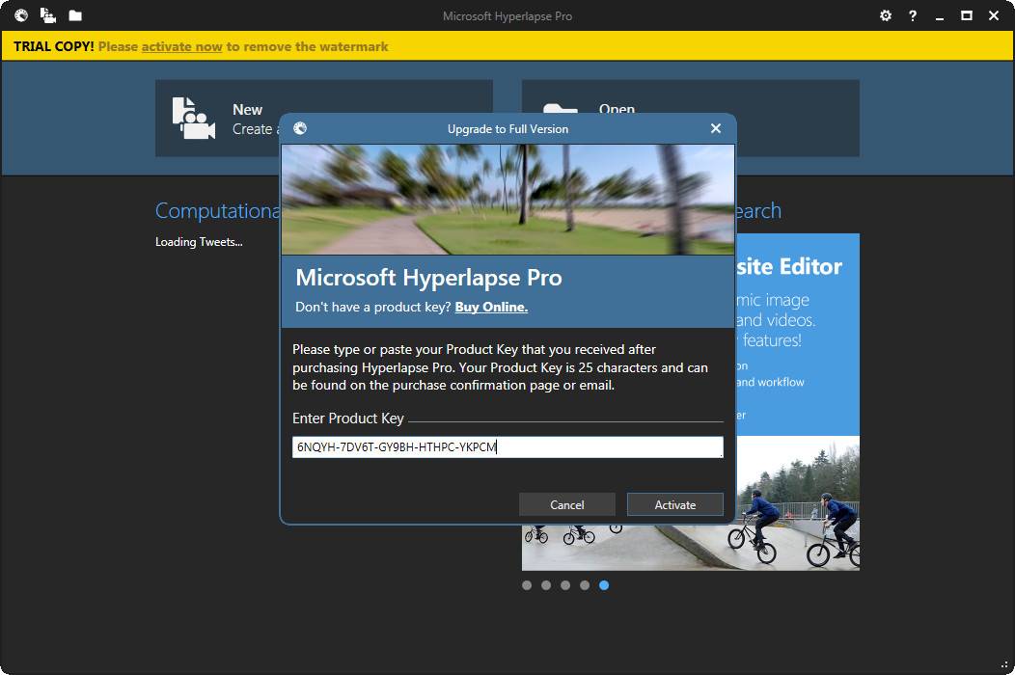Click the open folder icon in title bar
Image resolution: width=1015 pixels, height=675 pixels.
75,15
